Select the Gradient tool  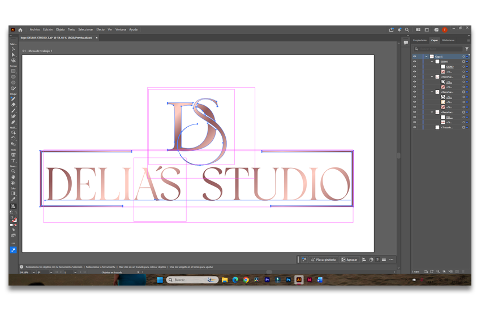click(13, 193)
